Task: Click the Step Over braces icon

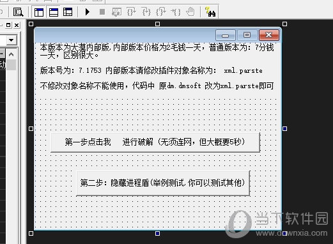Action: coord(146,11)
